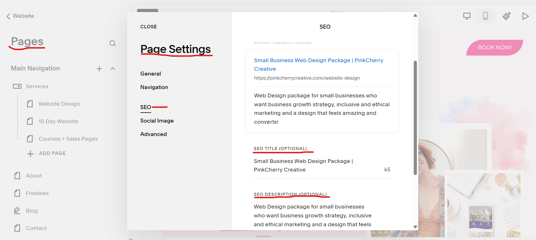This screenshot has height=240, width=536.
Task: Click the scrollbar down arrow
Action: (415, 227)
